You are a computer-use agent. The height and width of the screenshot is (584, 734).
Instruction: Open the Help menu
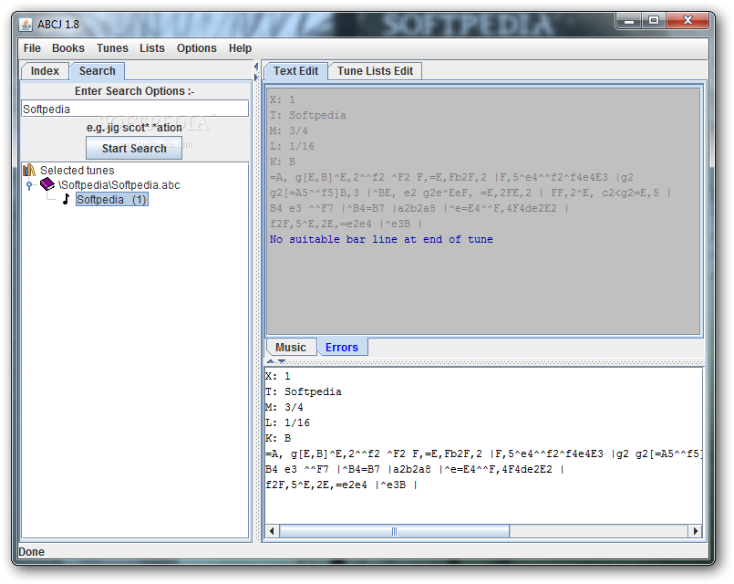point(240,48)
